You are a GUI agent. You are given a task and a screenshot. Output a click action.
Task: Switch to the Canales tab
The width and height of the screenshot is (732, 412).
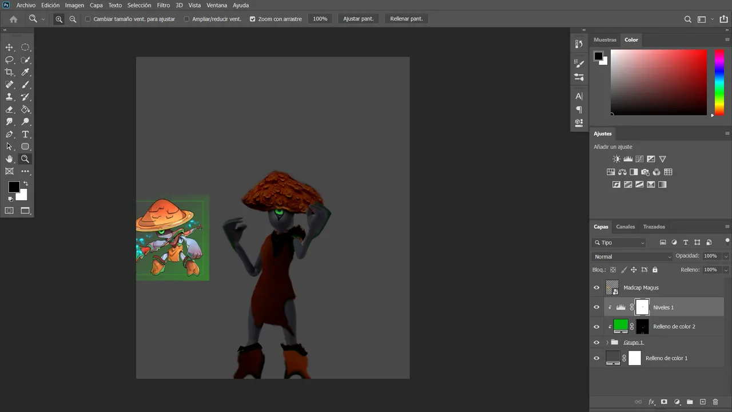coord(625,227)
